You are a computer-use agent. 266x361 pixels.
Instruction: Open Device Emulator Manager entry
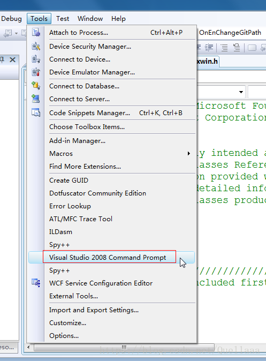click(x=112, y=72)
